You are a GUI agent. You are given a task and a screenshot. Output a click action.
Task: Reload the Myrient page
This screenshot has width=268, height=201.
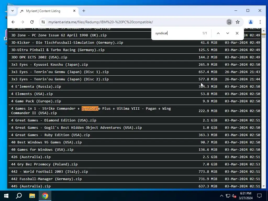coord(32,22)
